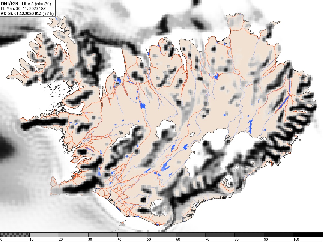Image resolution: width=323 pixels, height=242 pixels.
Task: Click the checkered 0–10 legend swatch
Action: click(x=15, y=235)
